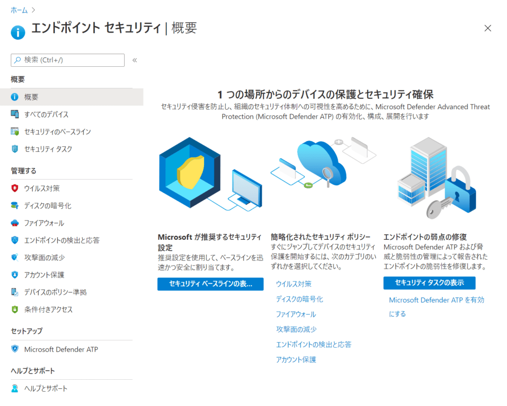Click the green 条件付きアクセス icon

click(14, 309)
